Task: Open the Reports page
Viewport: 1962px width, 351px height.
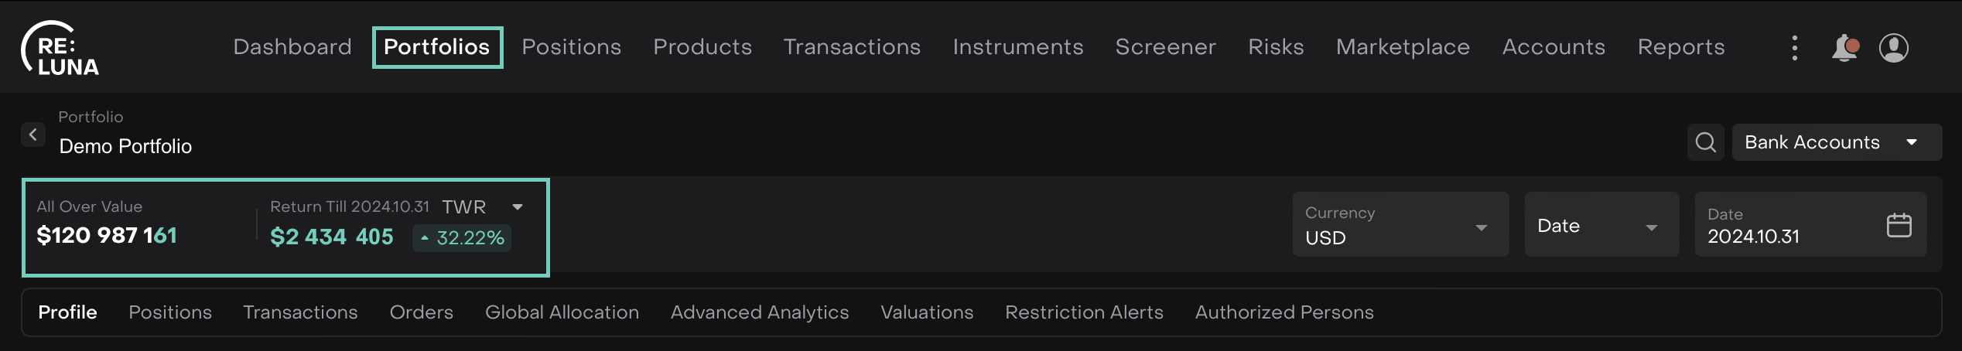Action: click(x=1680, y=47)
